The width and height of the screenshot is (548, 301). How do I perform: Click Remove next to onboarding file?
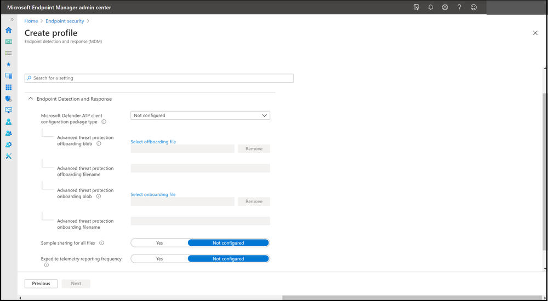pyautogui.click(x=254, y=201)
